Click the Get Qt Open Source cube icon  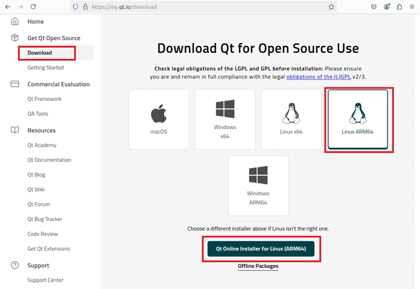pos(15,38)
